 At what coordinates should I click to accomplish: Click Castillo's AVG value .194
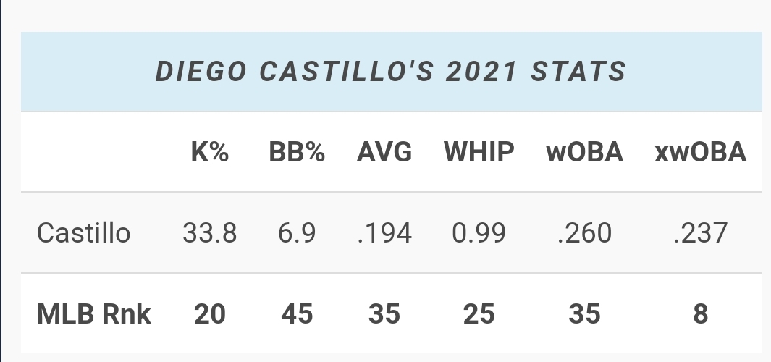pyautogui.click(x=384, y=233)
